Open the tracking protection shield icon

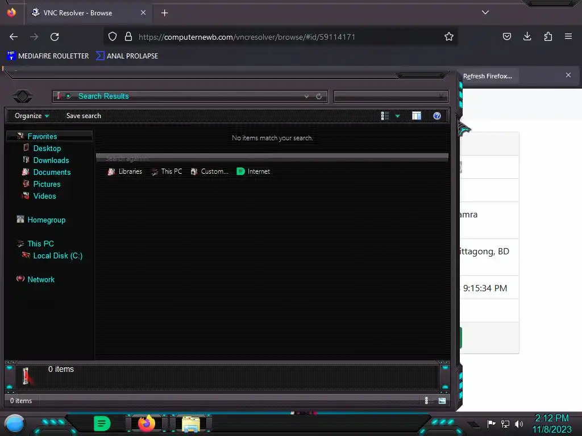click(113, 37)
